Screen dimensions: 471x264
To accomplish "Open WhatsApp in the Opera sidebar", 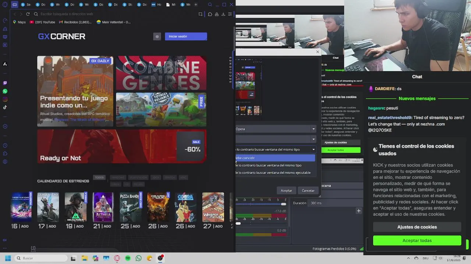I will pyautogui.click(x=5, y=91).
